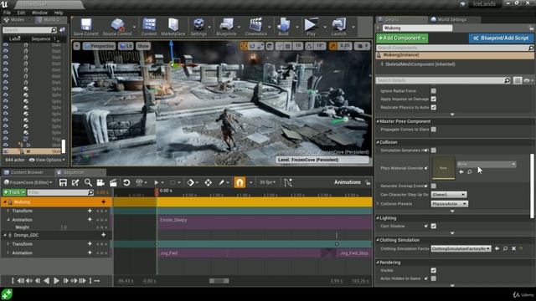Open the Help menu
536x301 pixels.
(59, 13)
